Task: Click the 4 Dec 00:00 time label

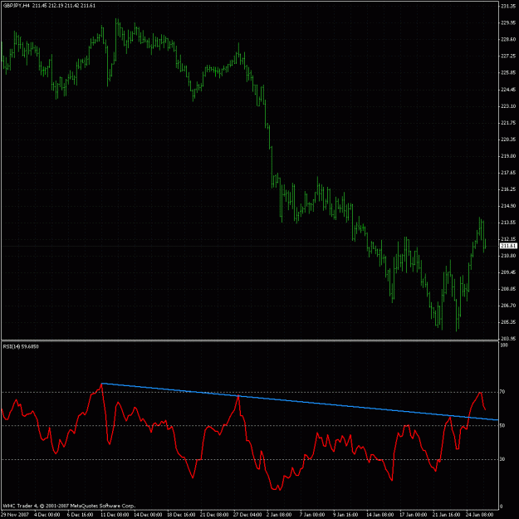Action: [47, 515]
